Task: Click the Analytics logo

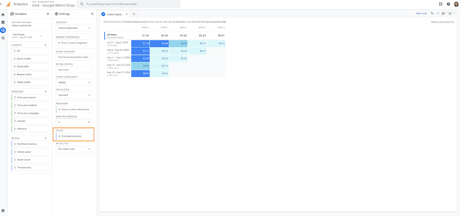Action: point(8,4)
